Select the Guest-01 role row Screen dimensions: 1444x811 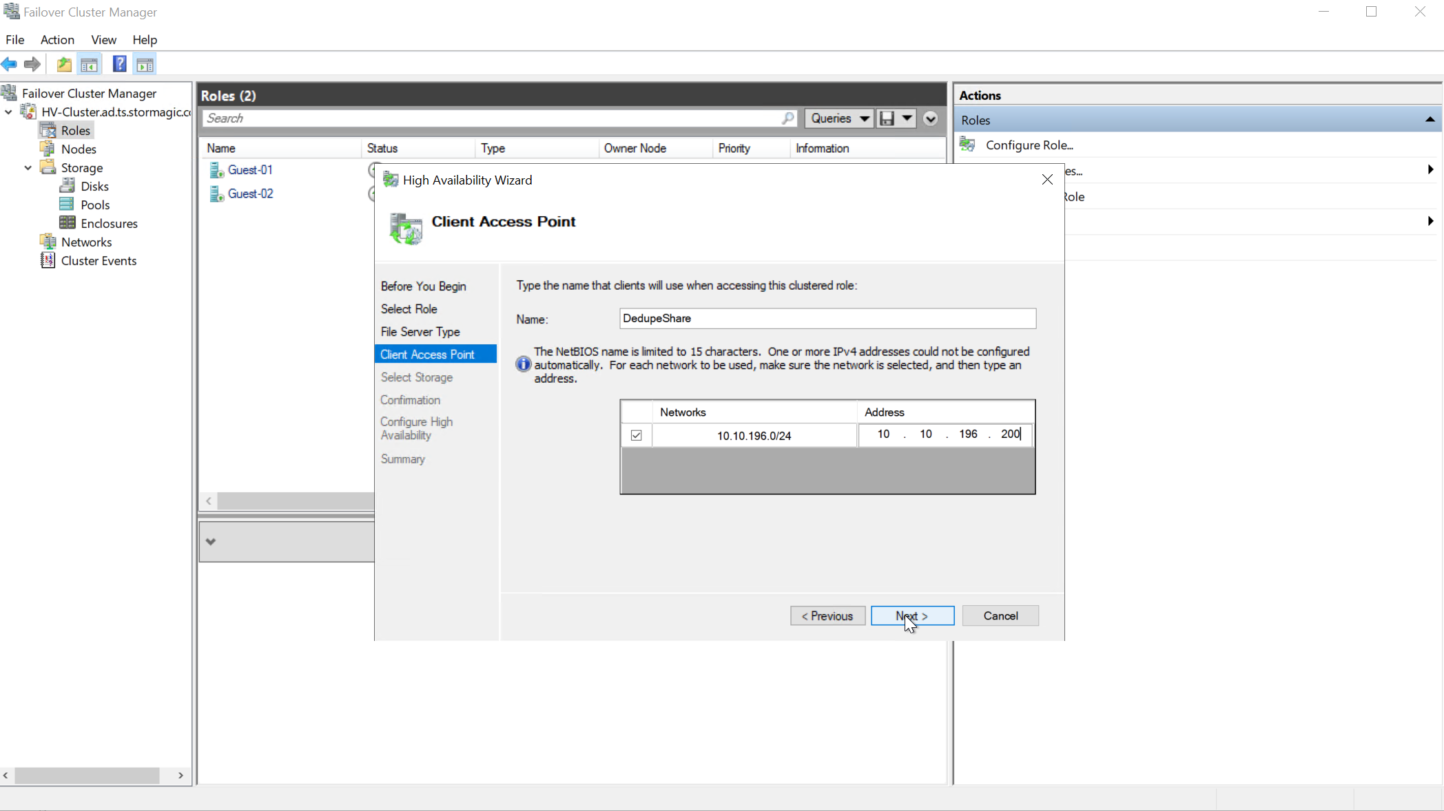tap(250, 170)
